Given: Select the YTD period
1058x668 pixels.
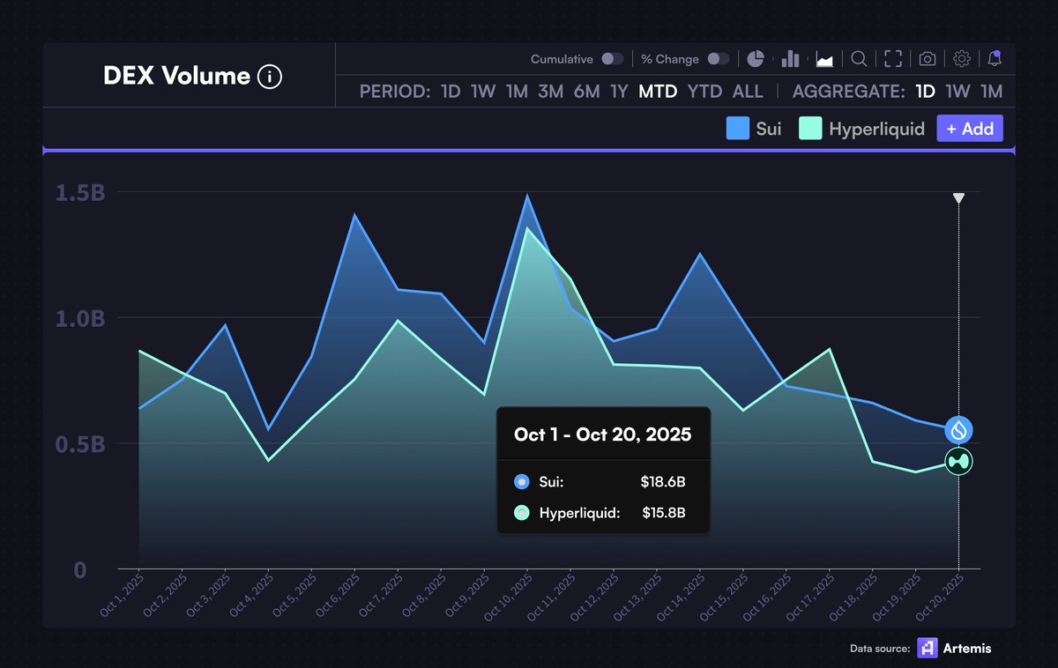Looking at the screenshot, I should pyautogui.click(x=704, y=91).
